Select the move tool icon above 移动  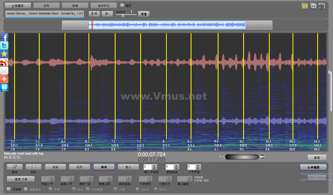pyautogui.click(x=34, y=167)
